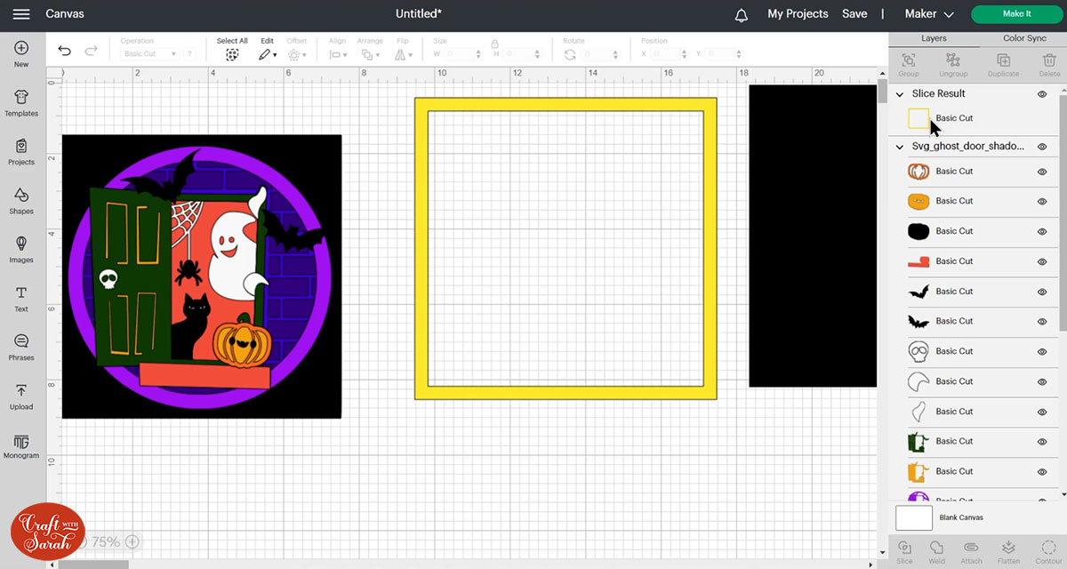This screenshot has width=1067, height=569.
Task: Zoom in with the plus button
Action: pyautogui.click(x=132, y=541)
